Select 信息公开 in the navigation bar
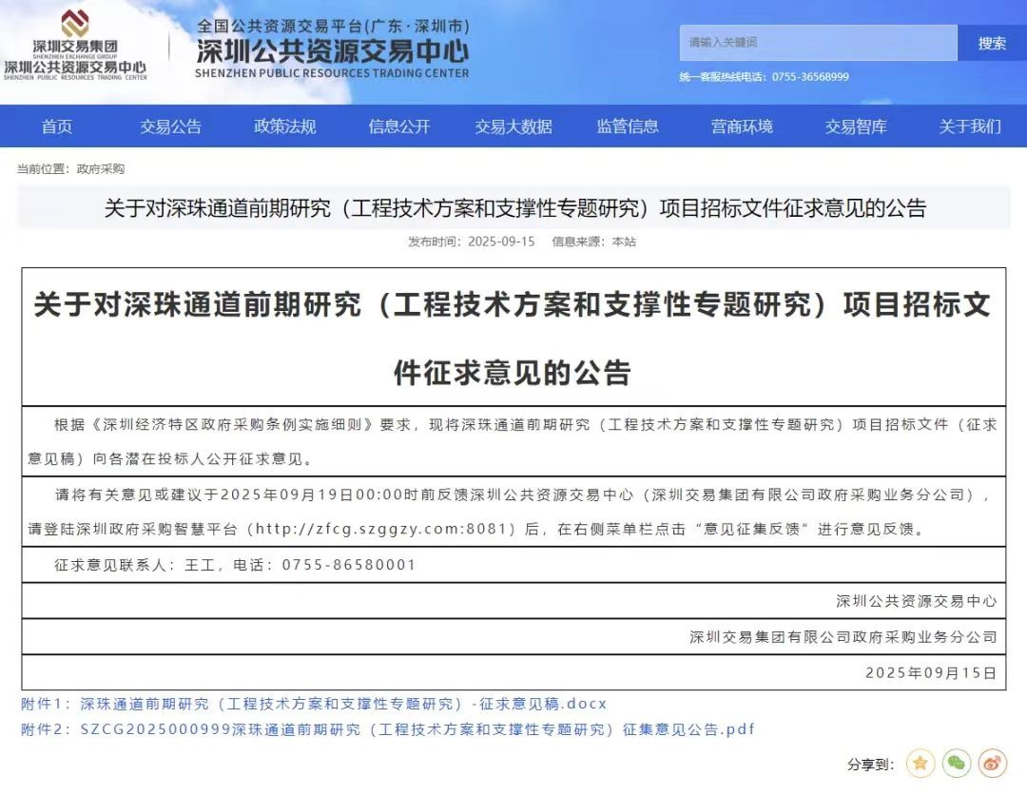The image size is (1027, 795). [x=399, y=126]
